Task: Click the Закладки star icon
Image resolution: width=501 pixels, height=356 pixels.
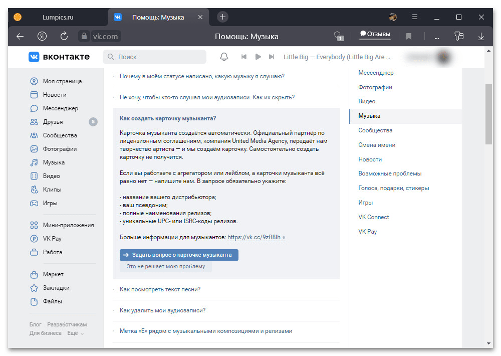Action: point(34,288)
